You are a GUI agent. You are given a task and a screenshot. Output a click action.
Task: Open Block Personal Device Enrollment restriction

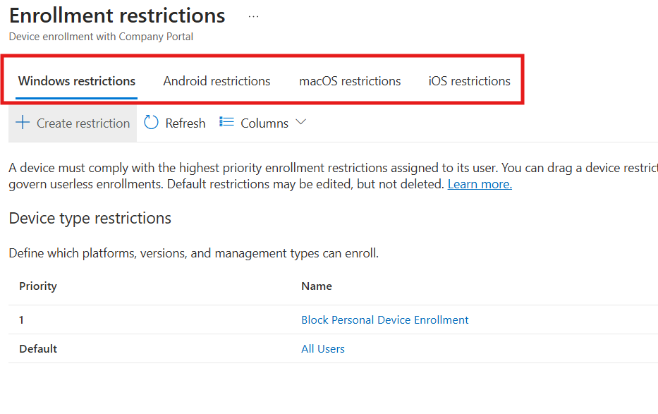click(384, 320)
